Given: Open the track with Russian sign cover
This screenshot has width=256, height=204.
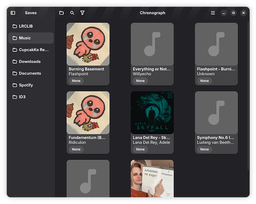Looking at the screenshot, I should (x=152, y=178).
